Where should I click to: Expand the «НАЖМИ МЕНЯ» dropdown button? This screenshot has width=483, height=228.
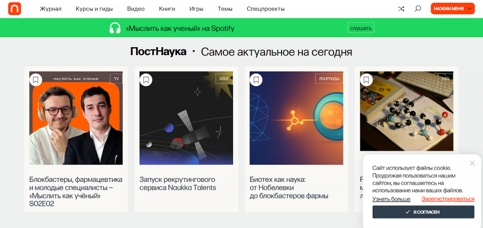452,8
